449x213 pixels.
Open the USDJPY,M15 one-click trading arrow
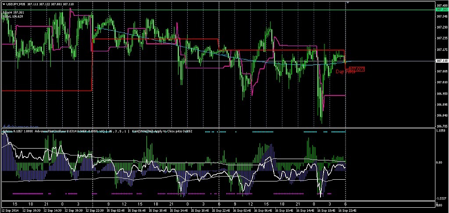click(3, 4)
